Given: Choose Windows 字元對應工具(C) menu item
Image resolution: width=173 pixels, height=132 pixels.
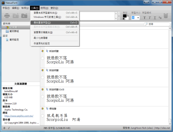Looking at the screenshot, I should (x=55, y=17).
